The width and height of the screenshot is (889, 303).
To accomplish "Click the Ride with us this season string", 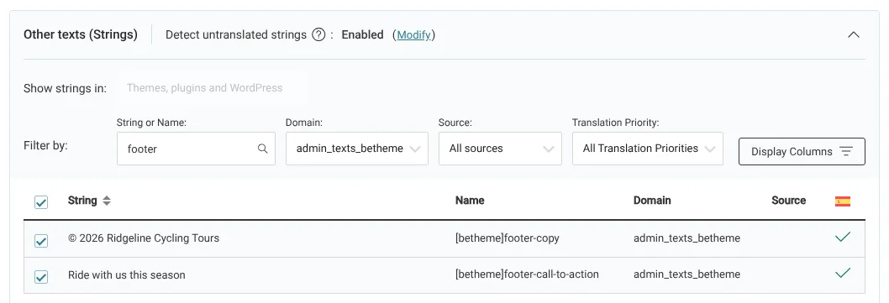I will [x=126, y=275].
